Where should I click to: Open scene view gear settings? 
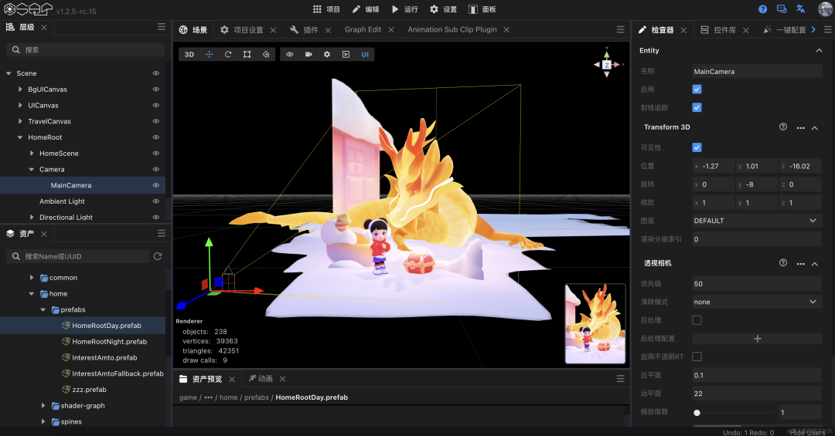pos(327,55)
